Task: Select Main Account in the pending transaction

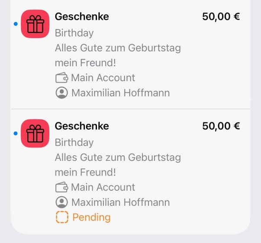Action: [x=103, y=187]
